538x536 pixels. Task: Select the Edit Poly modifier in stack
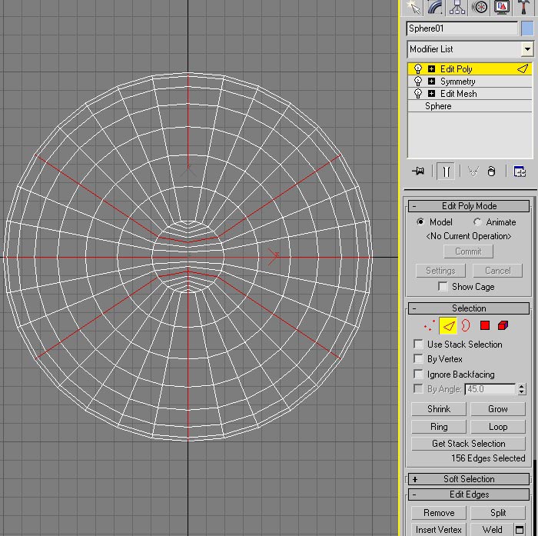click(457, 69)
